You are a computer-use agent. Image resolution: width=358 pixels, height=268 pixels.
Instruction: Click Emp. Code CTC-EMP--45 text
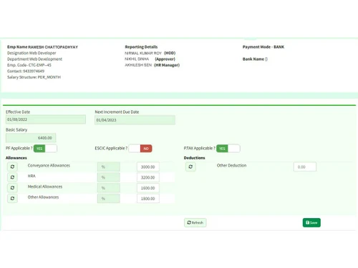[29, 65]
